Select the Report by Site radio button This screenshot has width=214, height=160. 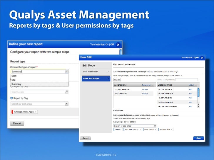11,86
